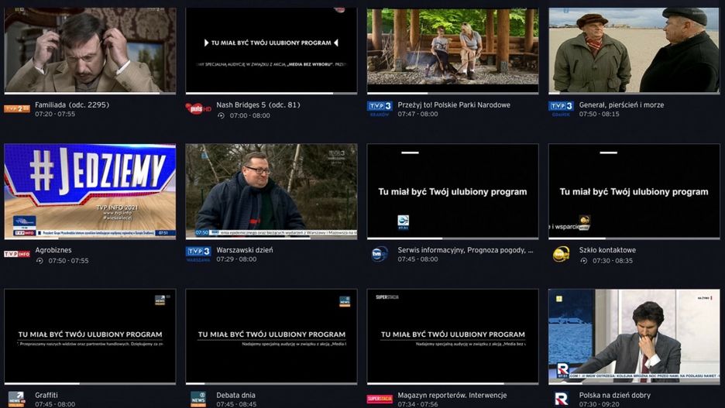Play the Warszawski dzień thumbnail
This screenshot has height=408, width=725.
[271, 190]
